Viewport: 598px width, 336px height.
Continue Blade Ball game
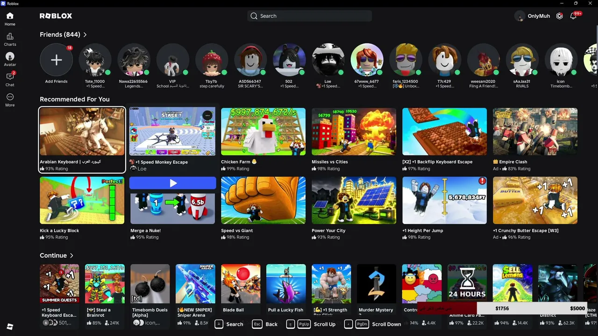[x=241, y=284]
